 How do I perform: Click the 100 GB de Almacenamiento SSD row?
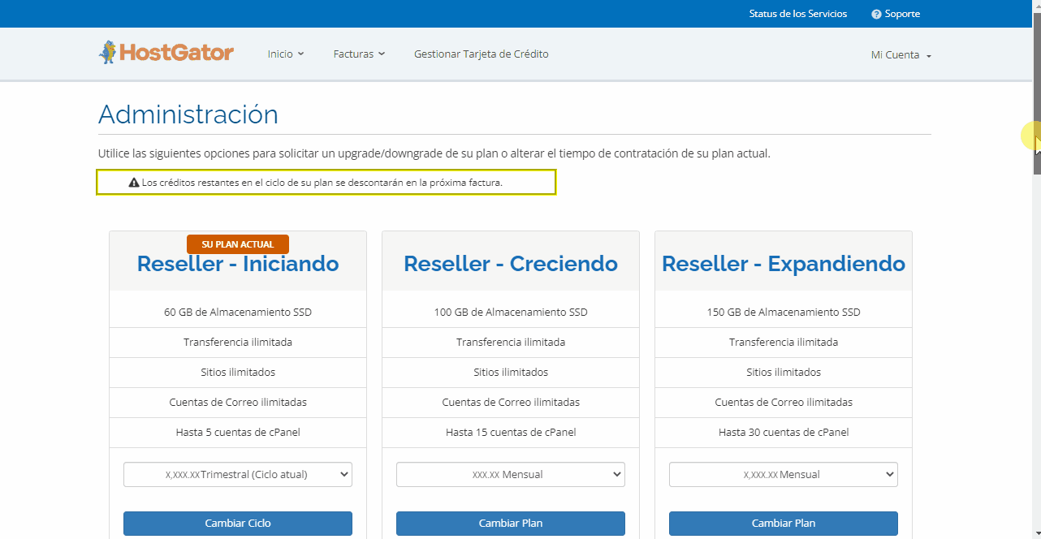click(x=511, y=313)
